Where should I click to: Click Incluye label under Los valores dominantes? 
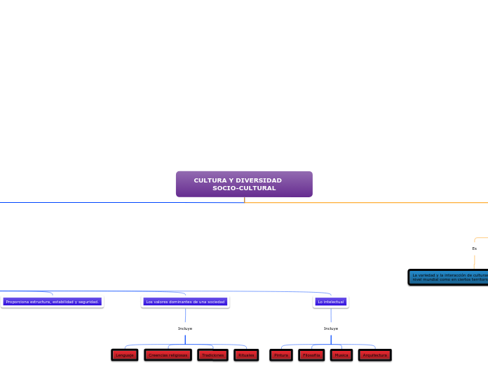[185, 328]
